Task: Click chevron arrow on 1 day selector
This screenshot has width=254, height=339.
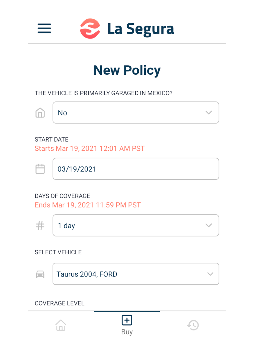Action: [209, 225]
